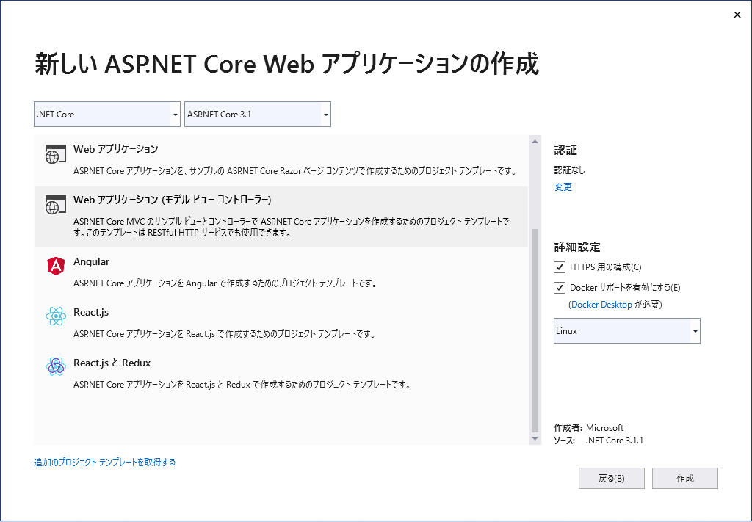752x522 pixels.
Task: Click the 戻る(B) button
Action: click(612, 479)
